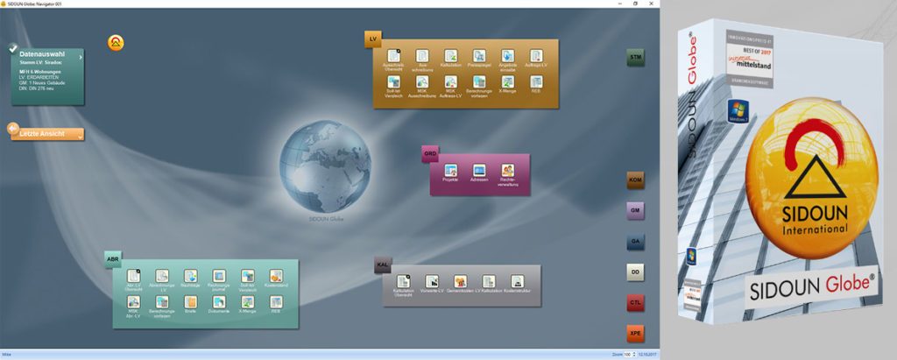Select the ABR module tab
This screenshot has width=897, height=360.
(113, 259)
